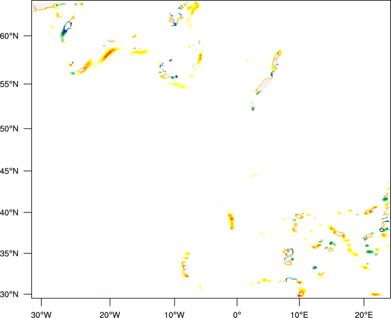The height and width of the screenshot is (318, 391).
Task: Click the 45°N latitude label
Action: pos(9,171)
